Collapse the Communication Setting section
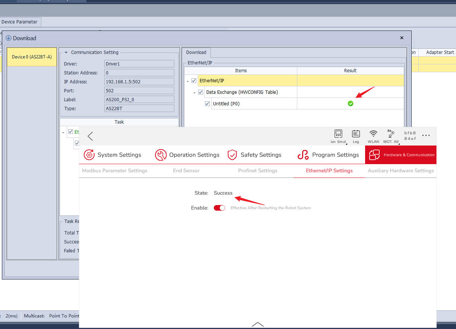Screen dimensions: 456x329 tap(66, 52)
